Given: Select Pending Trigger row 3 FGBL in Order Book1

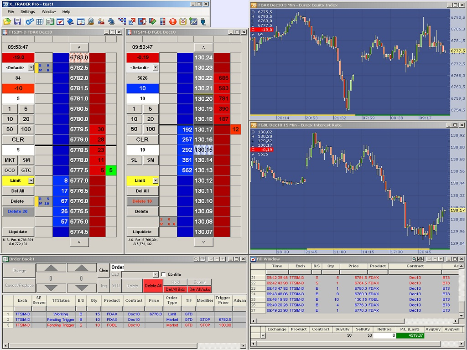Looking at the screenshot, I should 125,325.
